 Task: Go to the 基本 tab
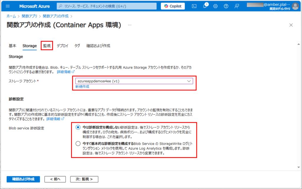[x=12, y=46]
